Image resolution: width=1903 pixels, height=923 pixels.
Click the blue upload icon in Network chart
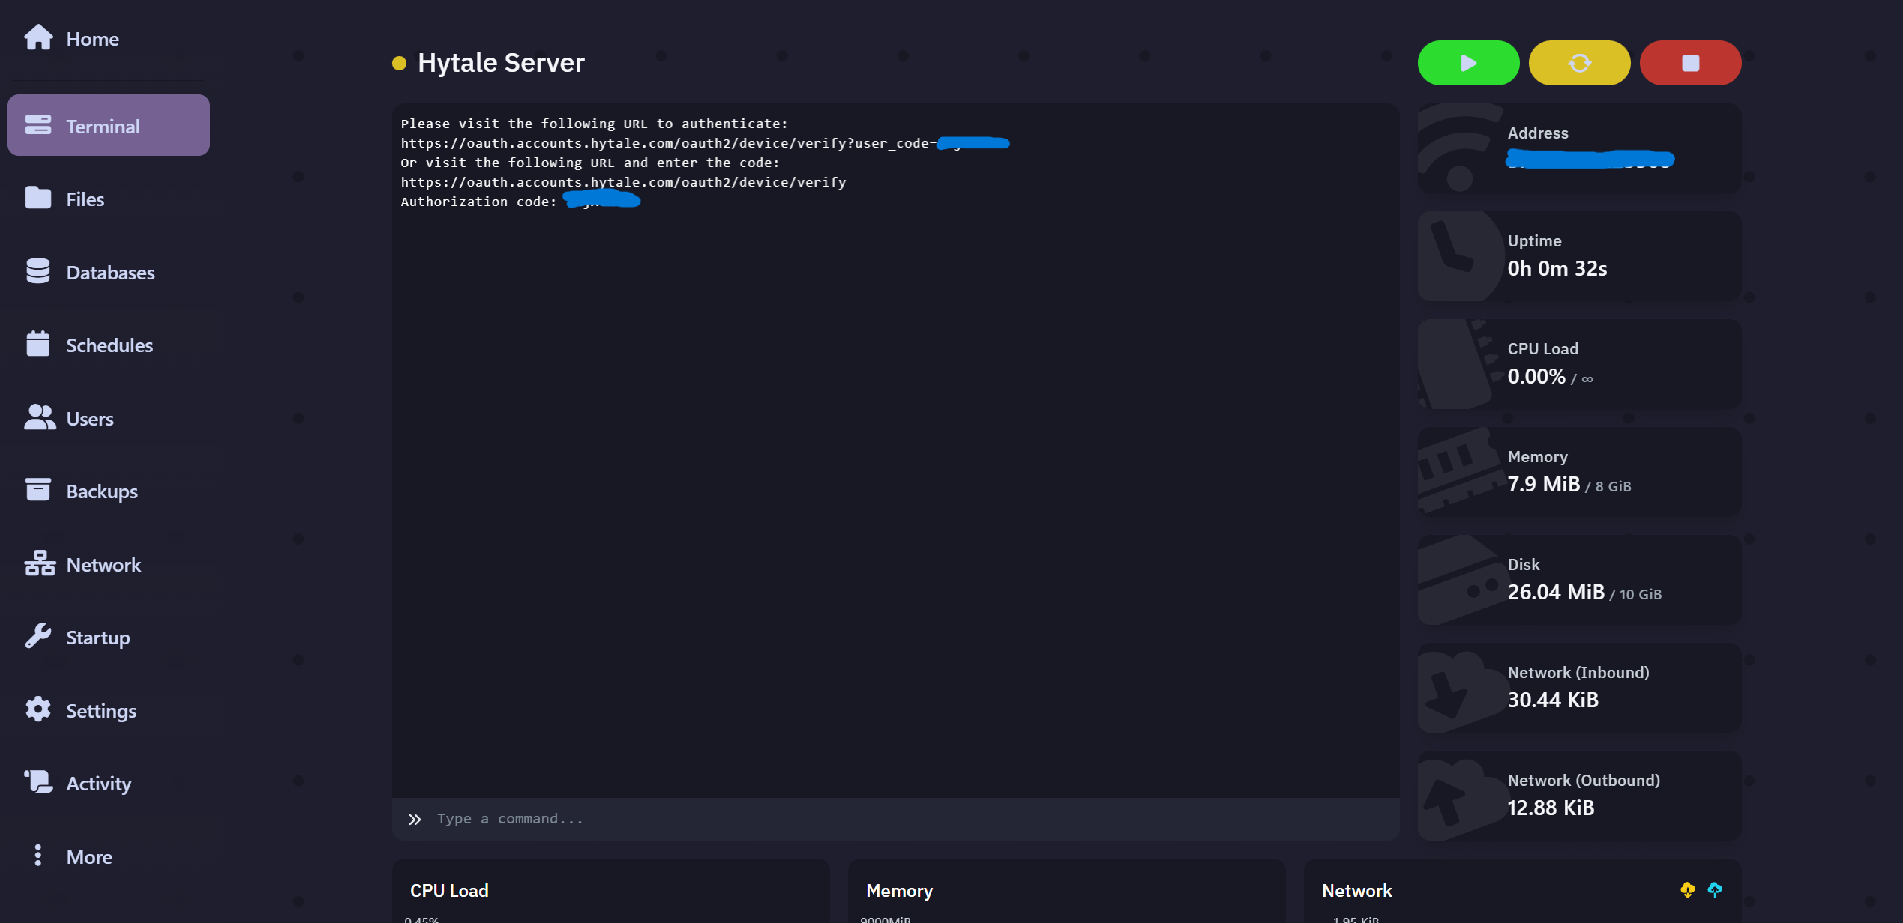1714,889
